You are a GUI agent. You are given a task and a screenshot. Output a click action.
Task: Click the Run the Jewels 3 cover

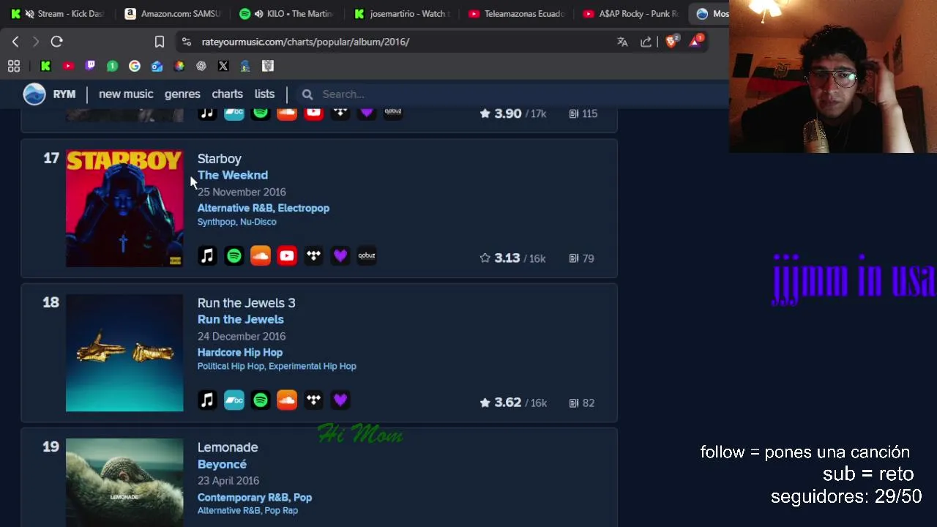[124, 353]
